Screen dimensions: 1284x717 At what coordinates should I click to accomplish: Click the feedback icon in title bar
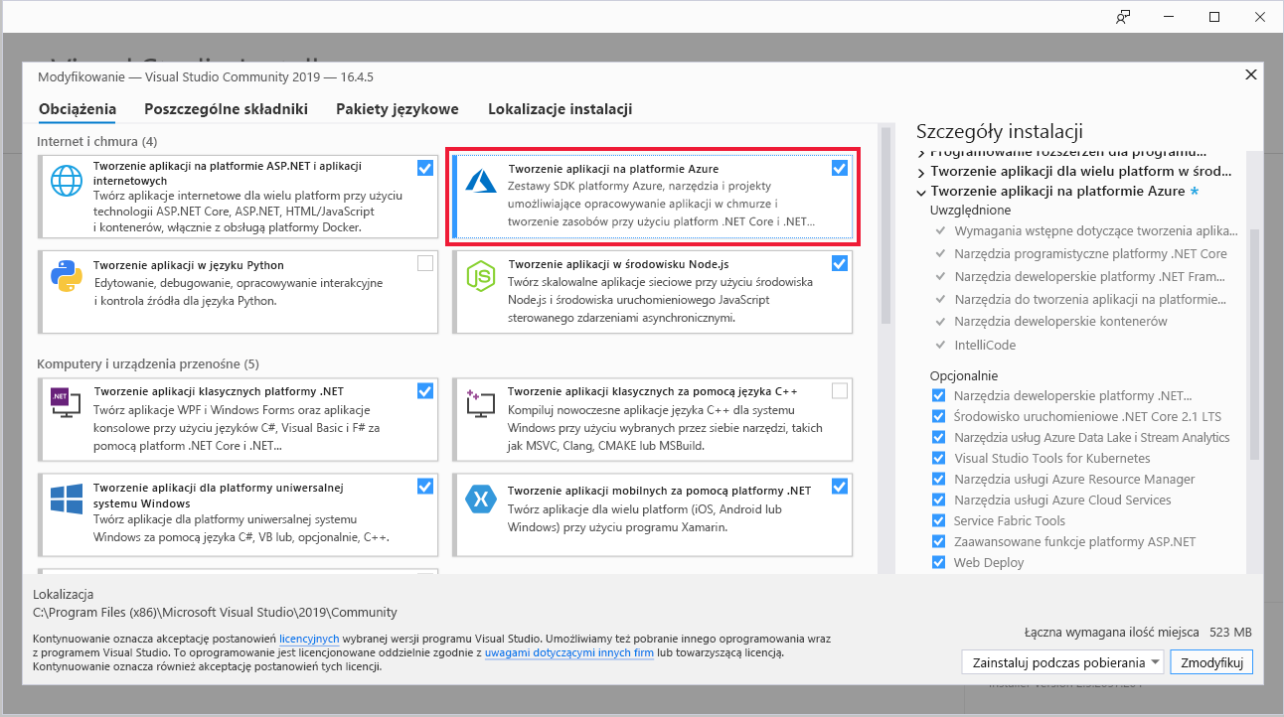pyautogui.click(x=1123, y=17)
